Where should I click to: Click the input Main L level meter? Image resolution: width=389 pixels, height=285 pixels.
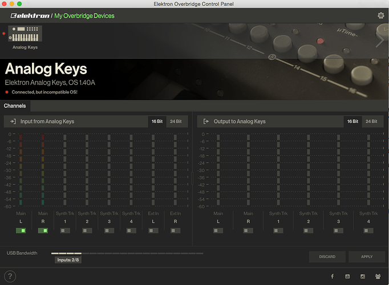tap(21, 170)
